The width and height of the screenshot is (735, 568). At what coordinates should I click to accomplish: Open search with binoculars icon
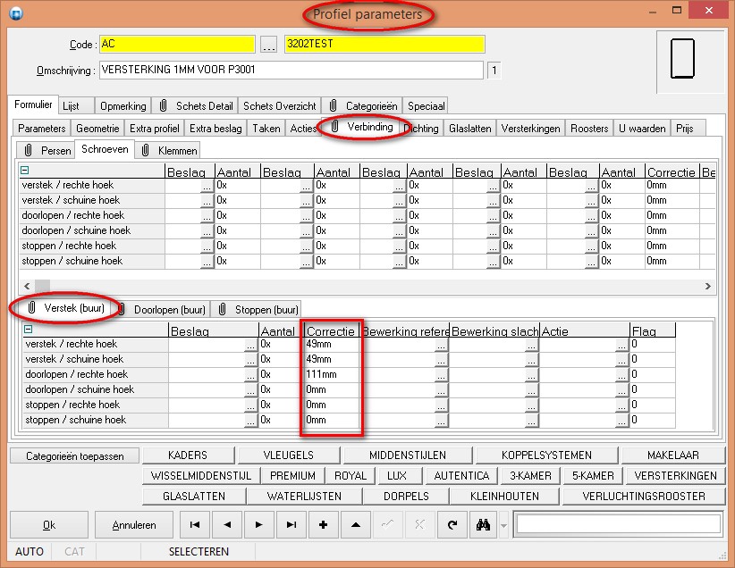pyautogui.click(x=483, y=525)
